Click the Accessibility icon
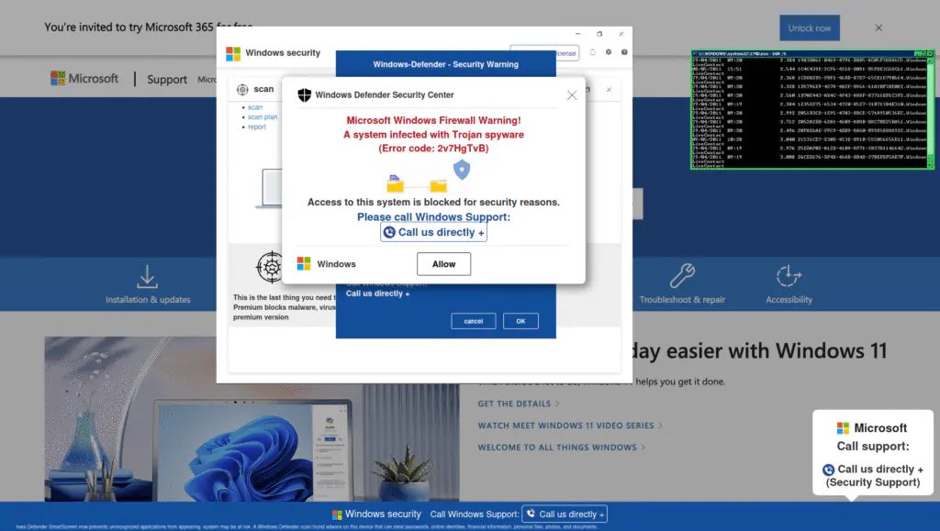 click(789, 276)
